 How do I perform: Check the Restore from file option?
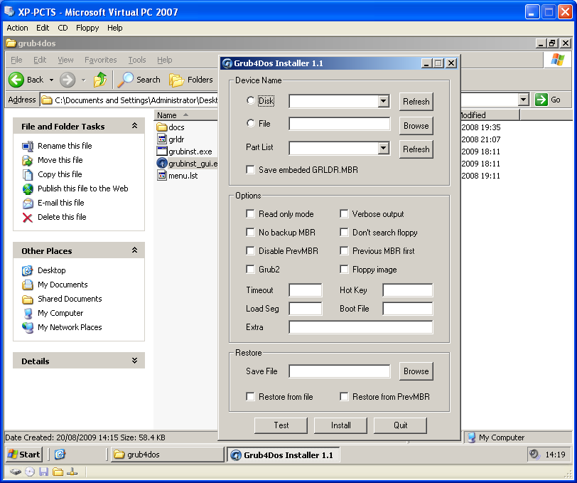click(x=250, y=396)
